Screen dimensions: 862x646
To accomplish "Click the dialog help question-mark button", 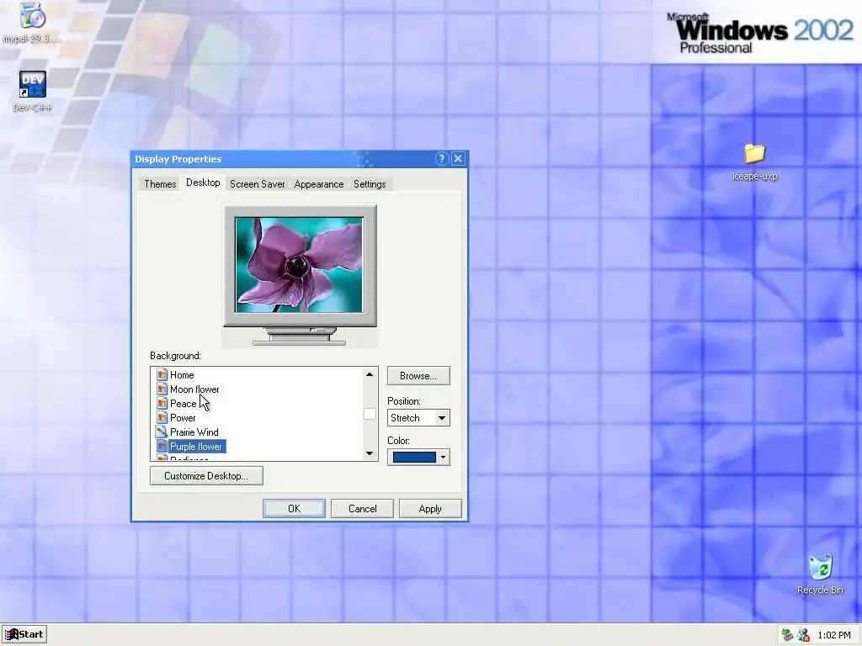I will coord(441,159).
